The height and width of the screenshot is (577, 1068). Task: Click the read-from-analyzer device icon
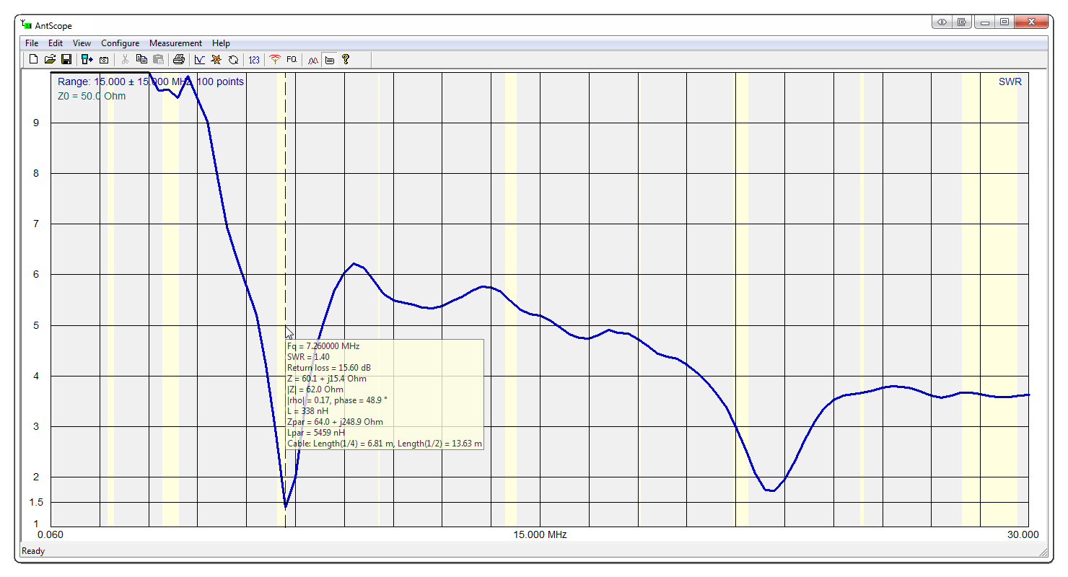87,60
